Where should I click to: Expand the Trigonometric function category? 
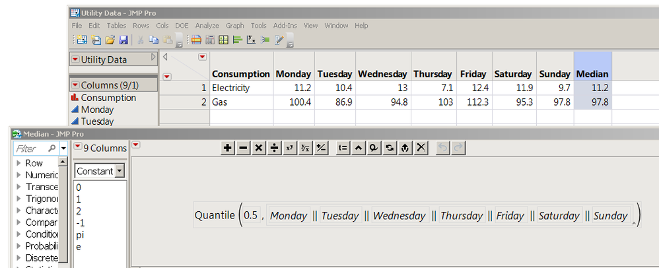click(x=18, y=199)
